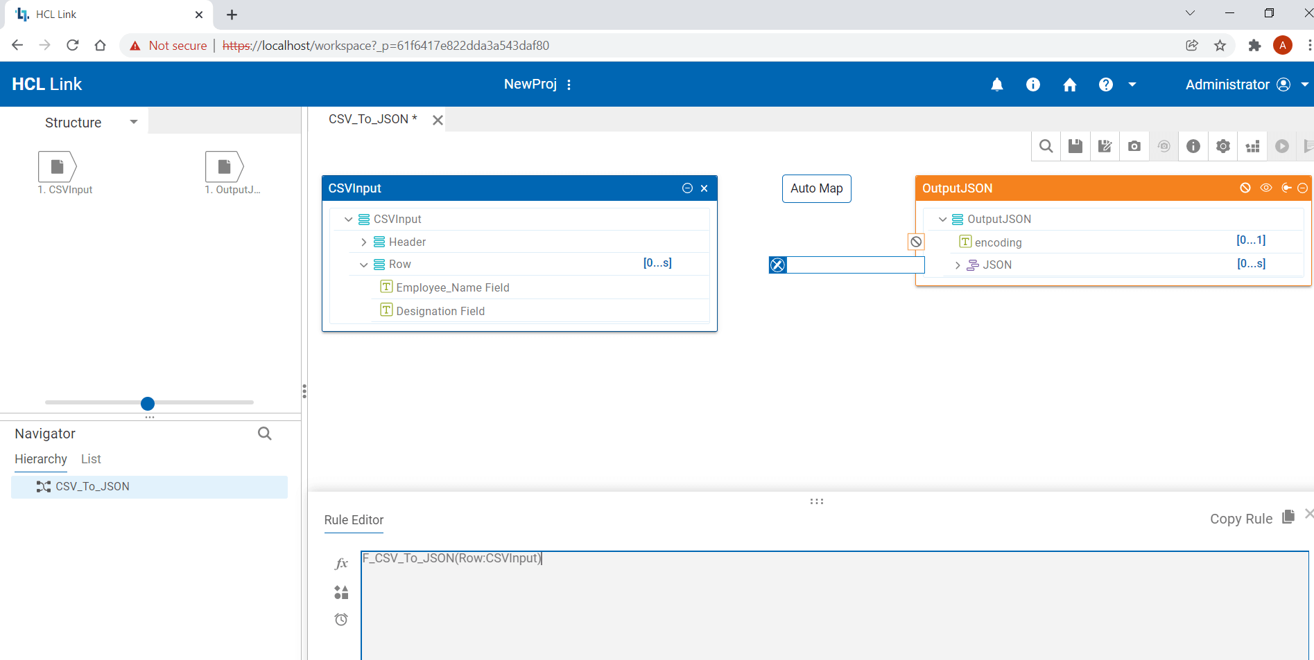Expand the JSON node in OutputJSON

pos(958,265)
